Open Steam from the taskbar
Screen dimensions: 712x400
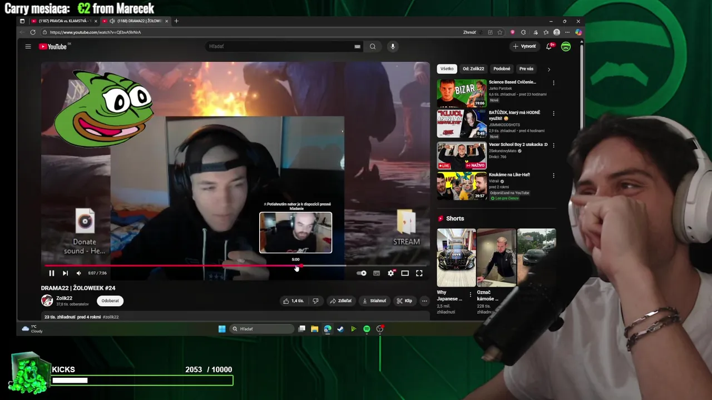pos(340,329)
